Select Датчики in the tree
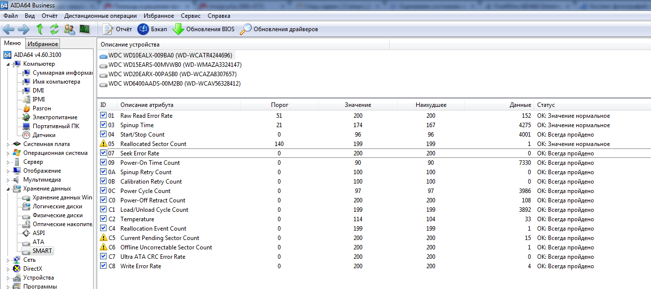The image size is (651, 289). pos(44,135)
